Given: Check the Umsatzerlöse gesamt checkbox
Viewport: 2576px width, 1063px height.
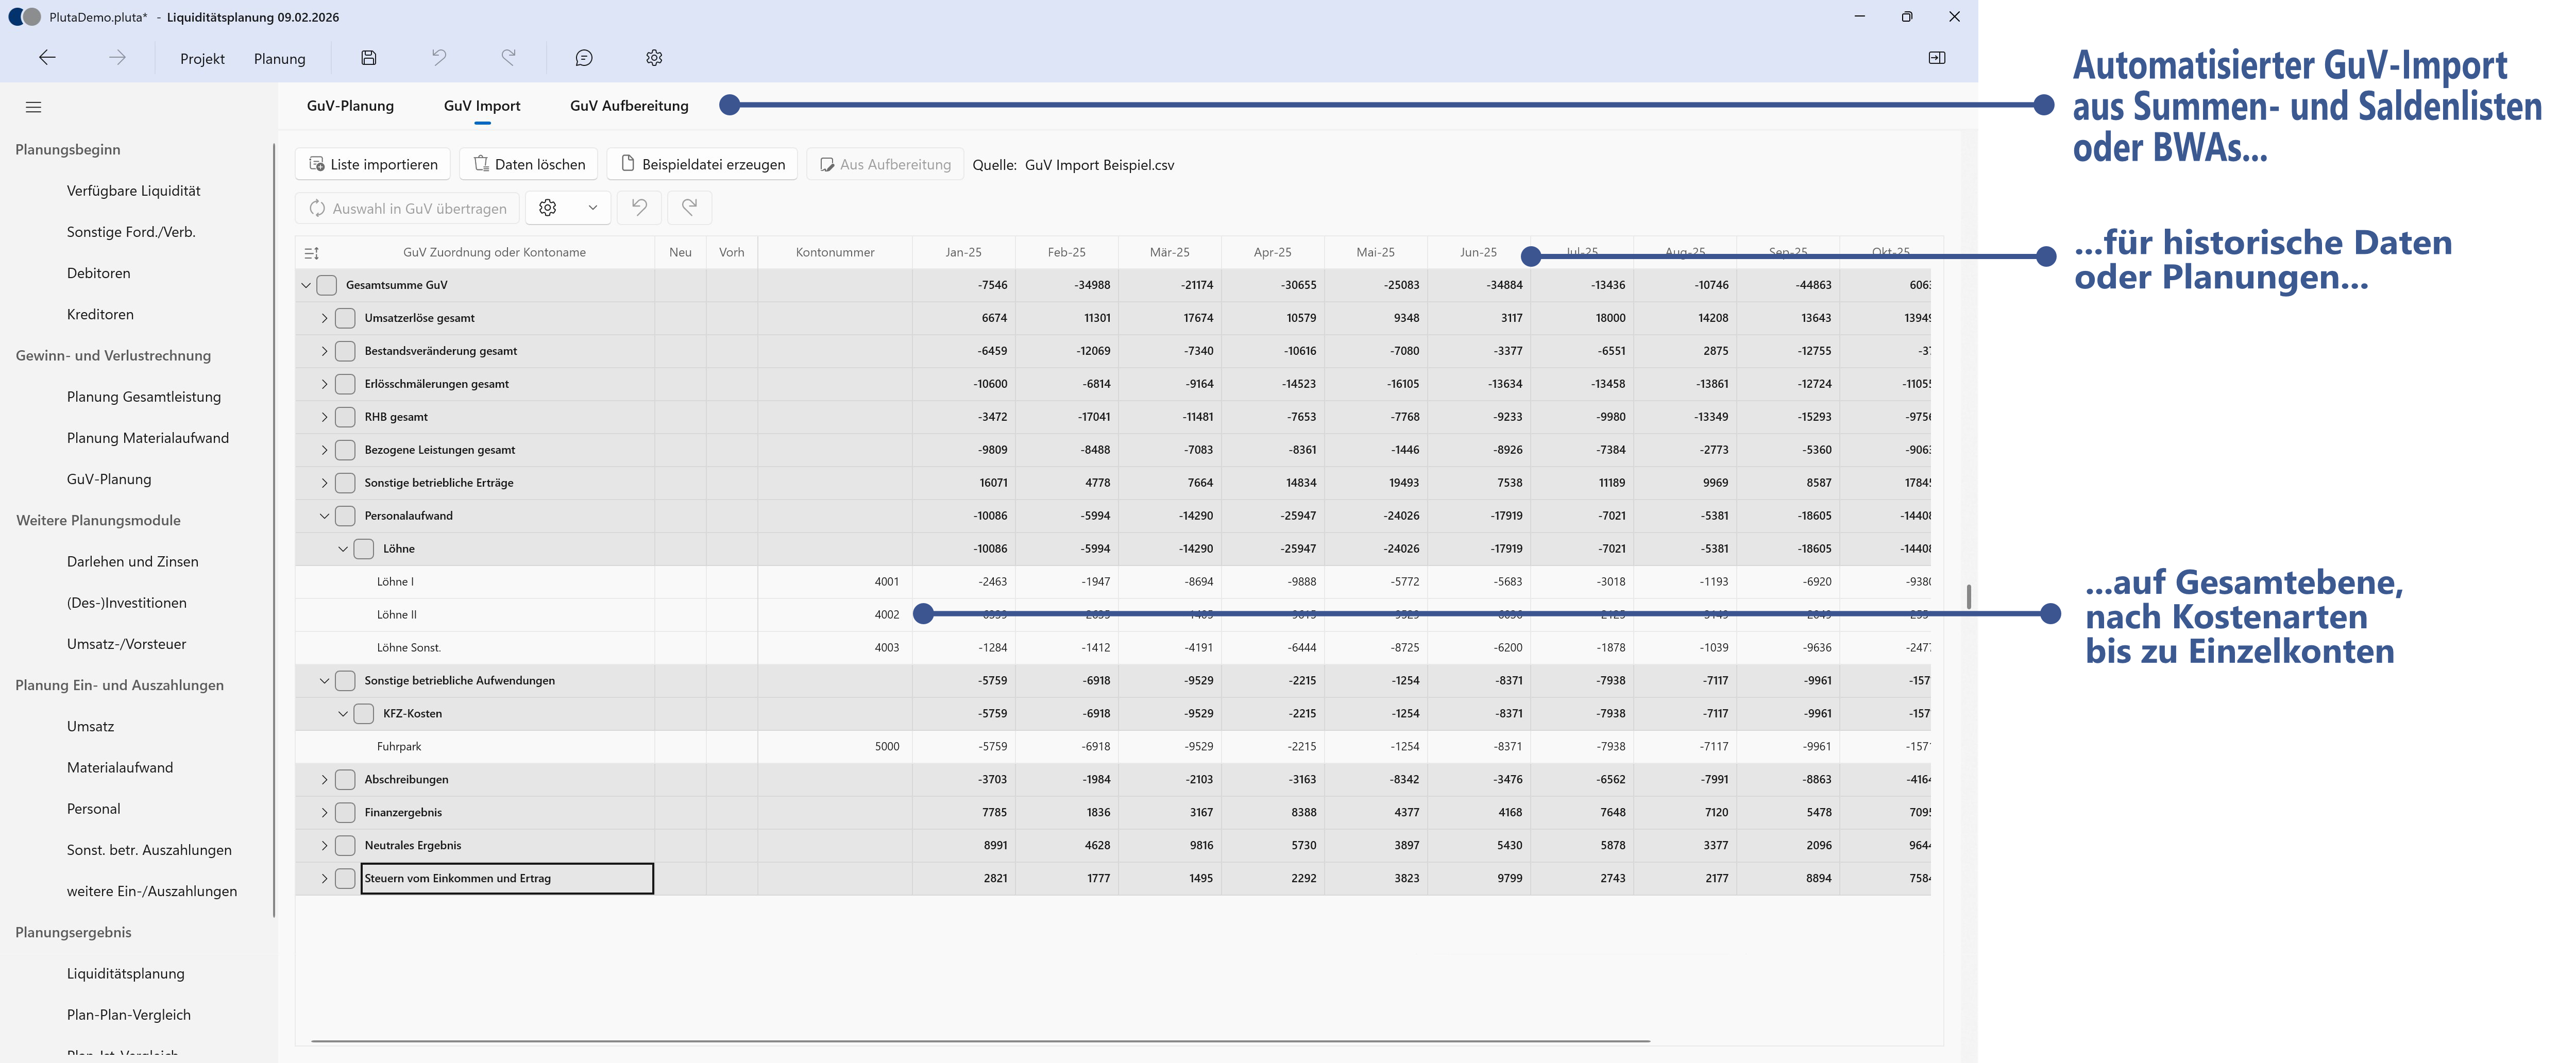Looking at the screenshot, I should (x=345, y=317).
